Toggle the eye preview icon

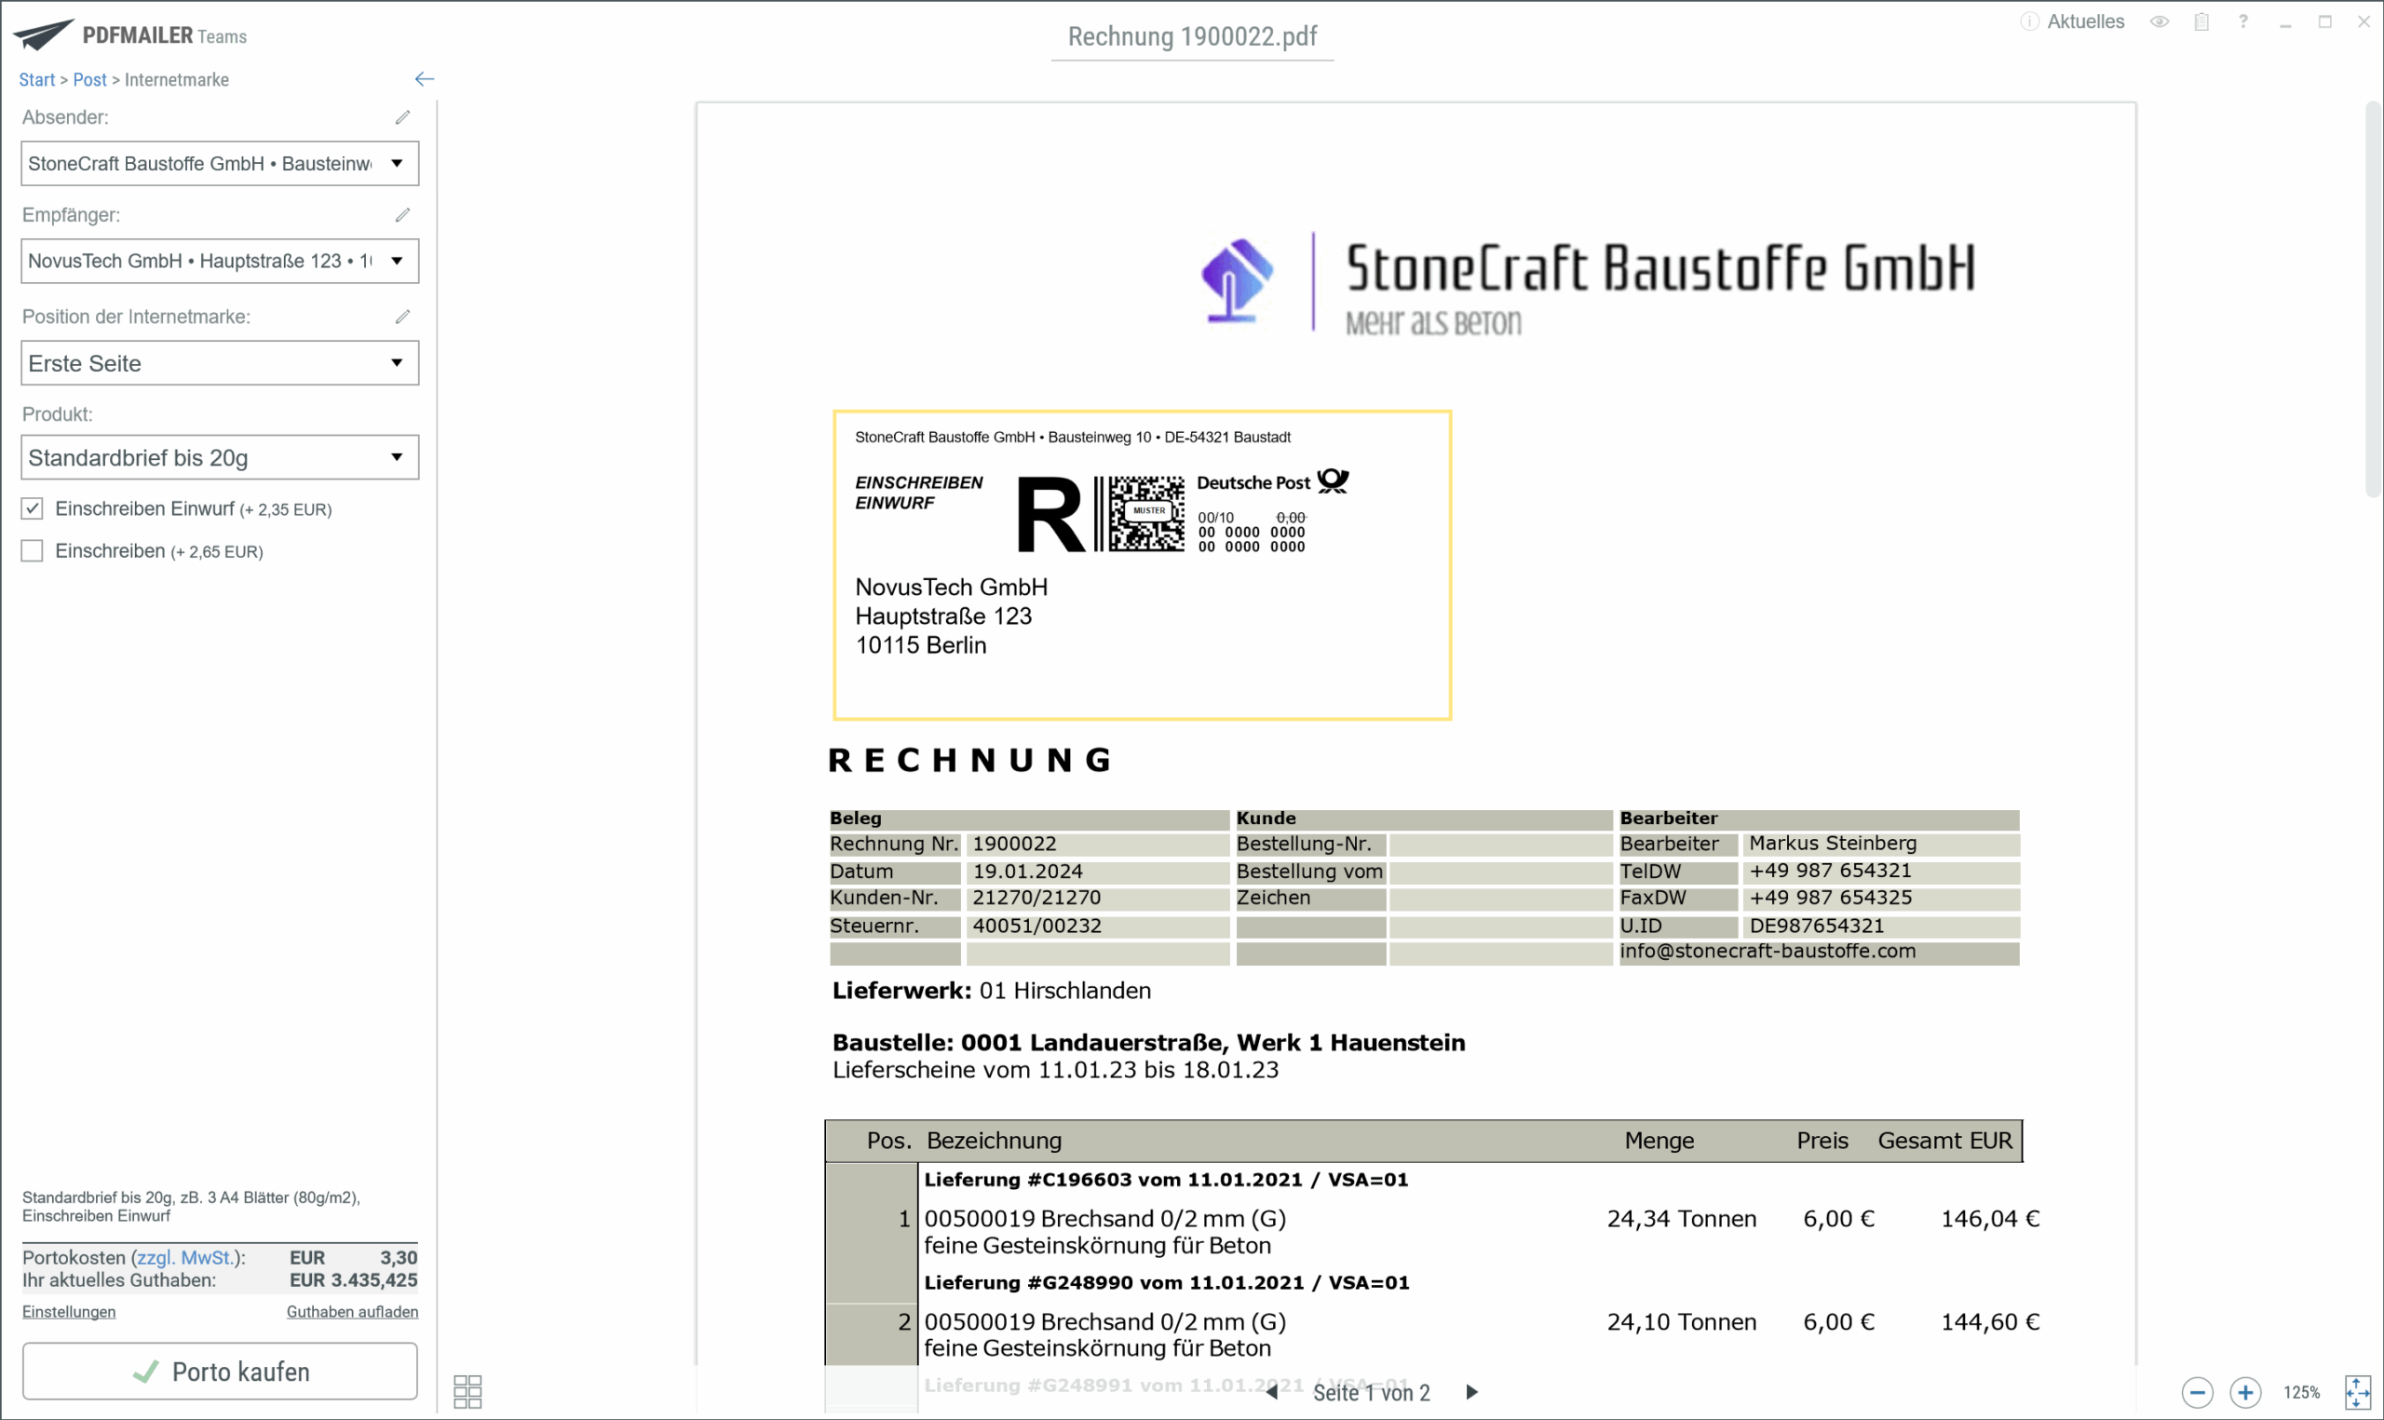(2160, 21)
